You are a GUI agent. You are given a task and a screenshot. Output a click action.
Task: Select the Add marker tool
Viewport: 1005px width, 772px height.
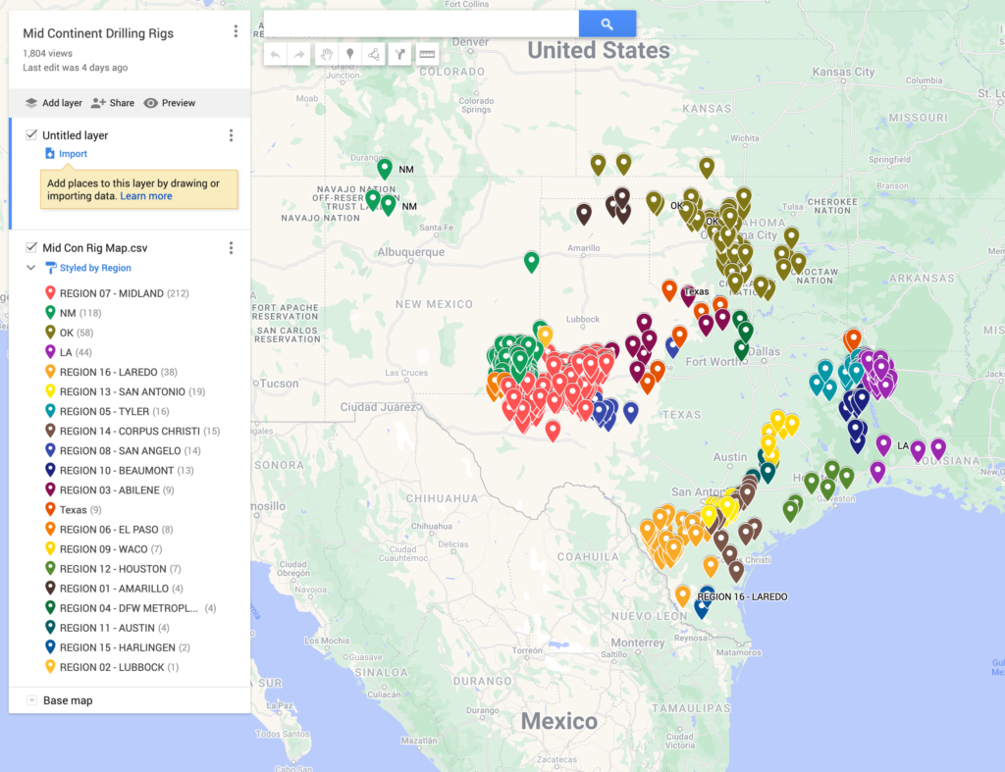tap(350, 54)
